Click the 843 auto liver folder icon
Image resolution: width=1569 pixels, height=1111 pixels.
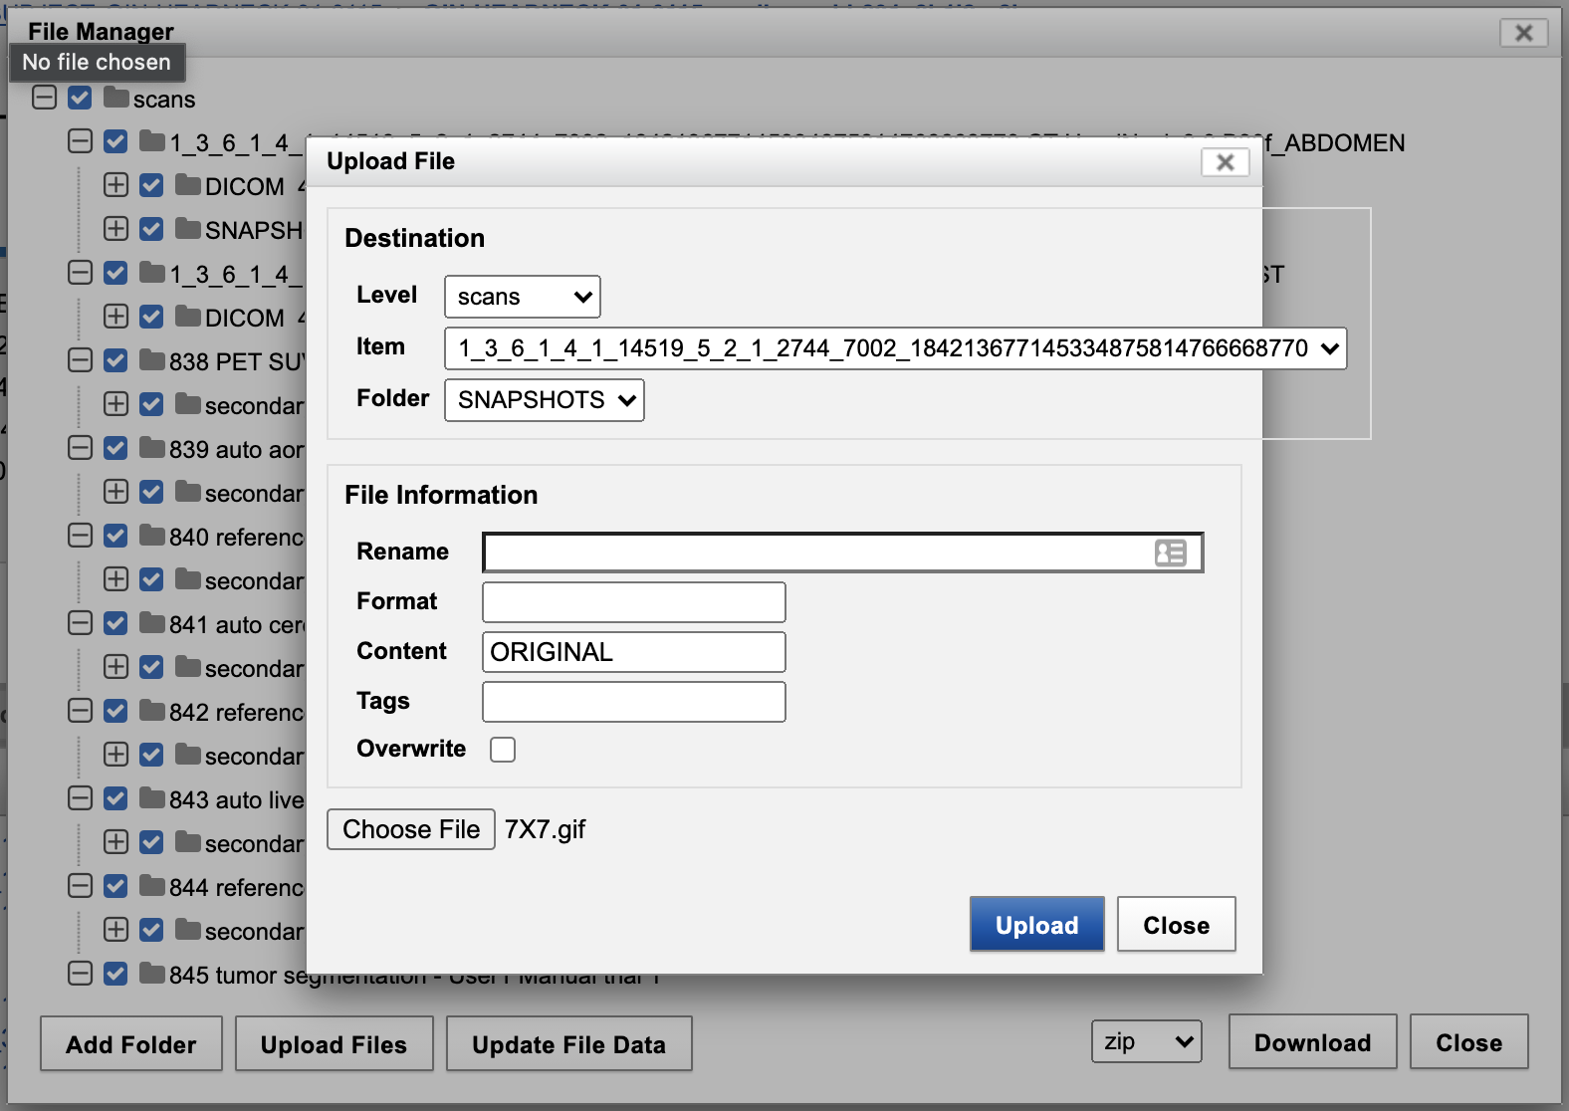152,798
